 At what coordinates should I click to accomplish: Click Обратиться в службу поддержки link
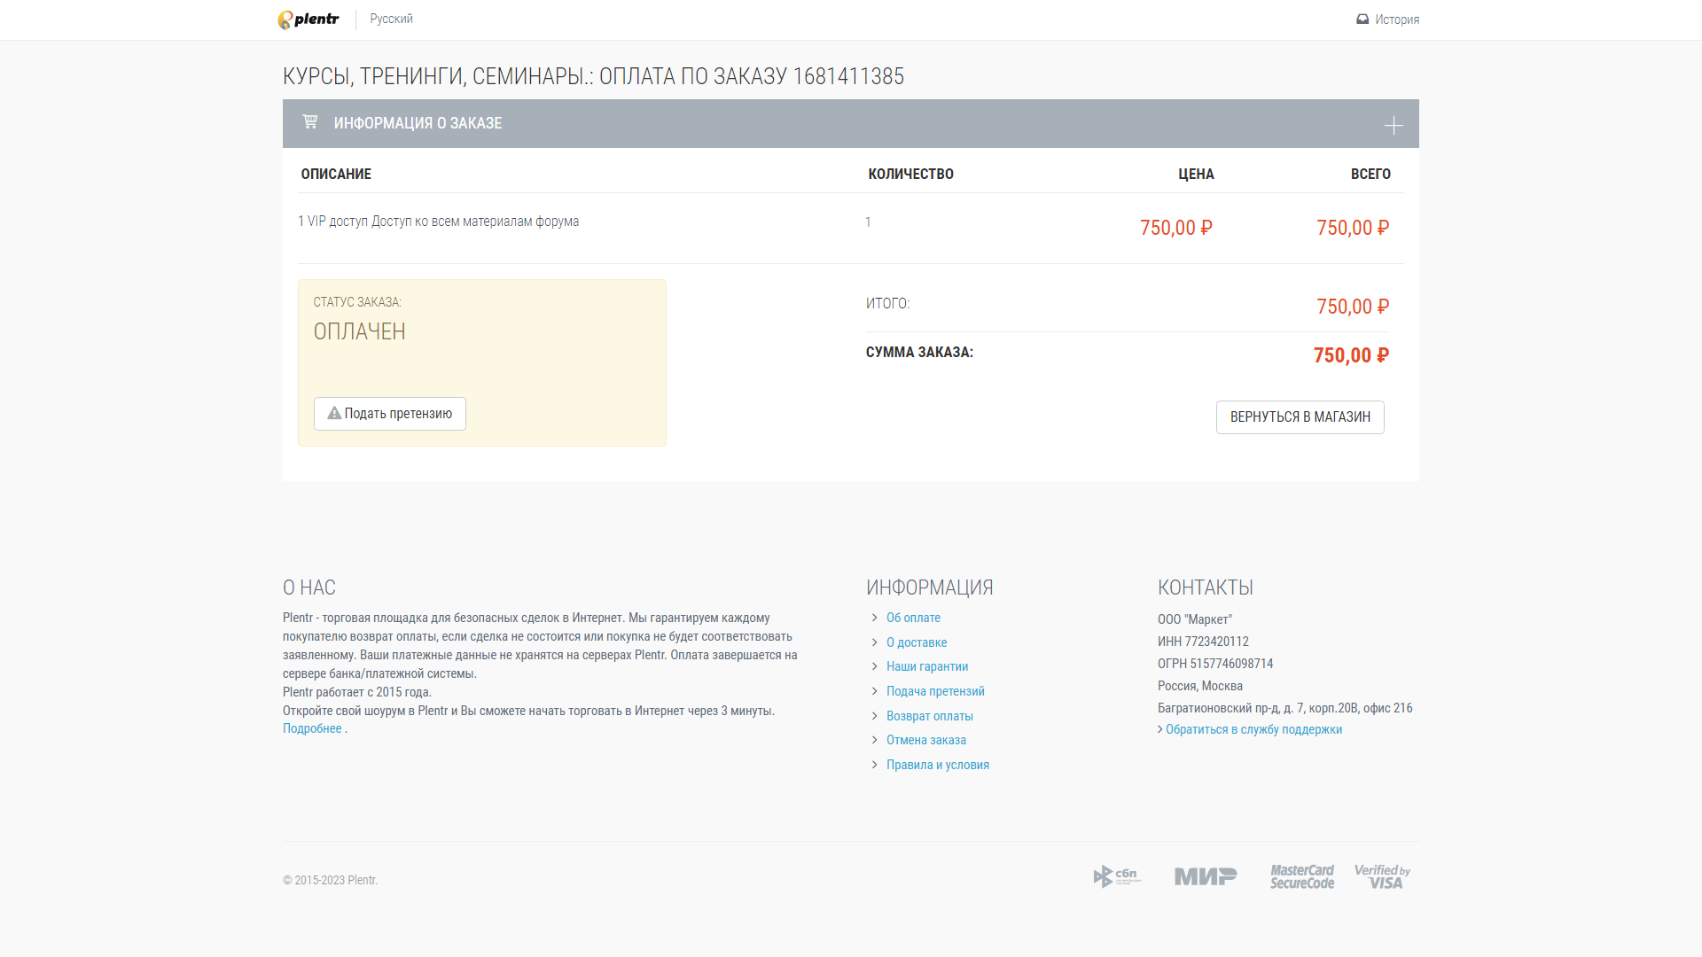click(1253, 729)
